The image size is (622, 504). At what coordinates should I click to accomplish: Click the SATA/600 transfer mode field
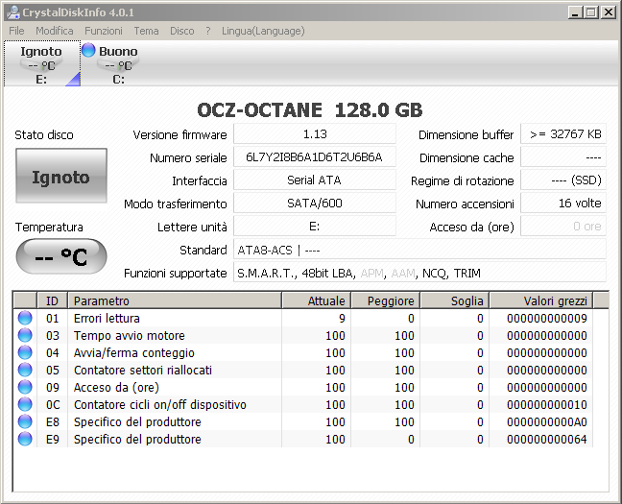coord(315,204)
